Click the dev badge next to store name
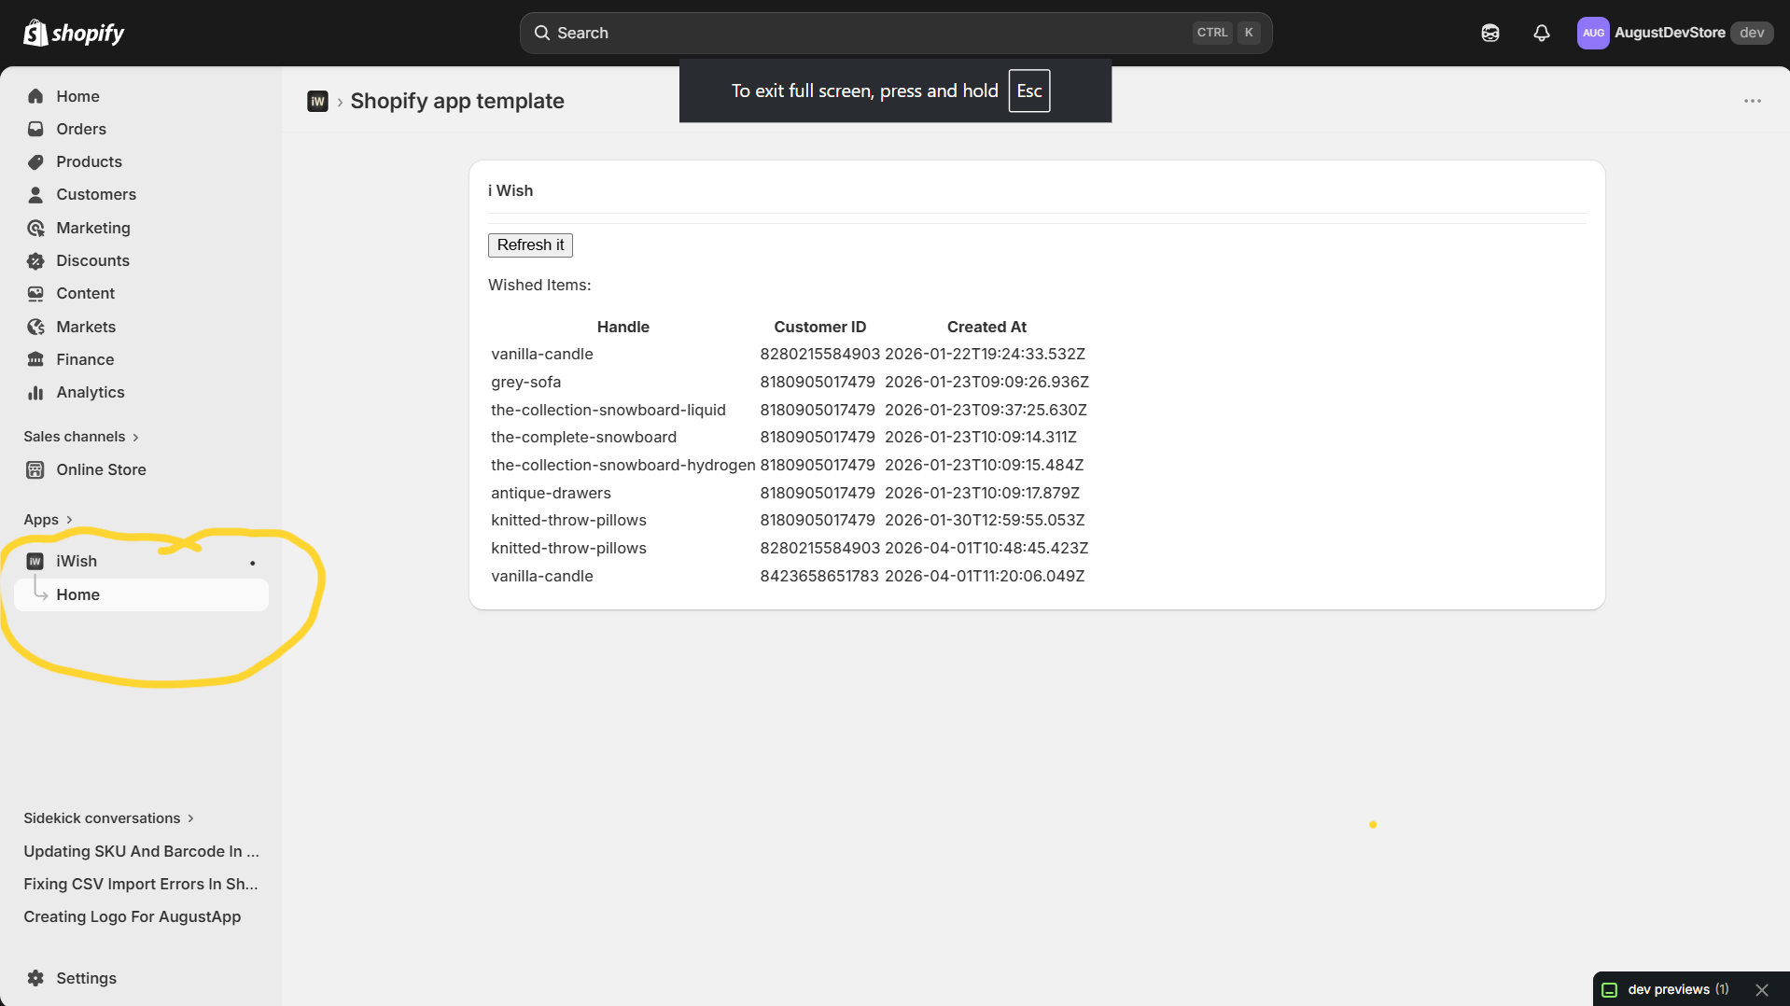This screenshot has width=1790, height=1006. [x=1752, y=33]
